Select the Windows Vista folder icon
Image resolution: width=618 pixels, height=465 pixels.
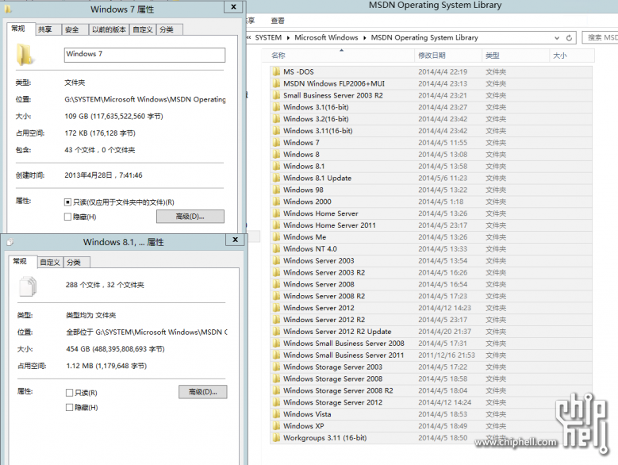276,414
